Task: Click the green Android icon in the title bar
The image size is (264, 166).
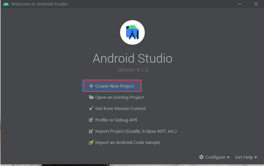Action: pyautogui.click(x=6, y=4)
